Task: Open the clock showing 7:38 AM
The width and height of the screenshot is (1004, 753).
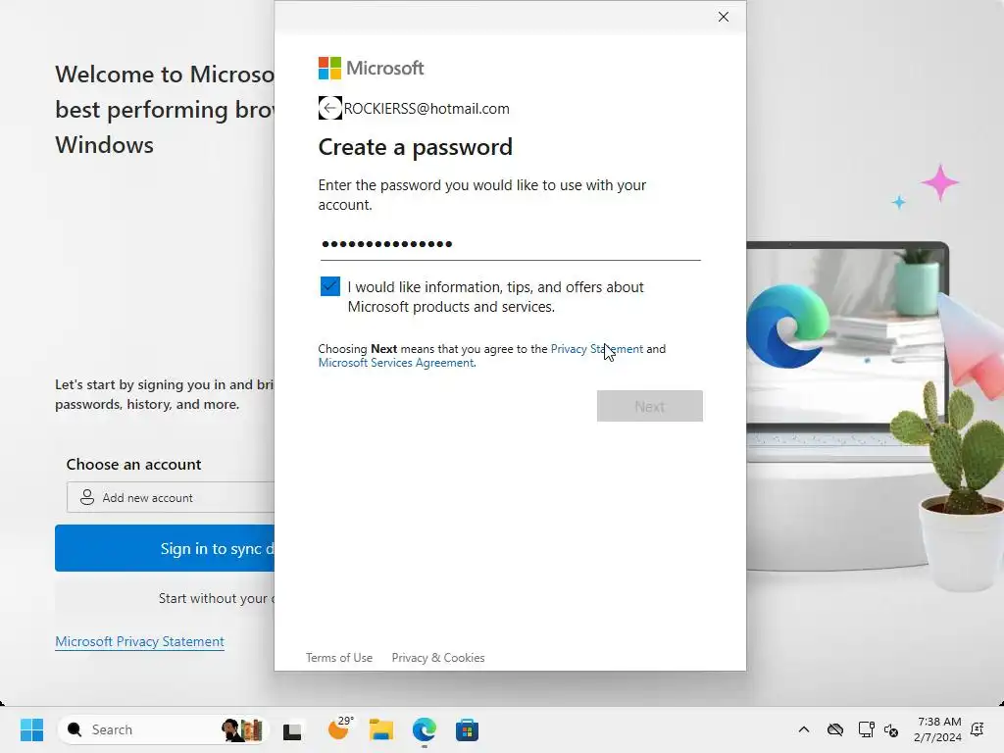Action: (x=937, y=729)
